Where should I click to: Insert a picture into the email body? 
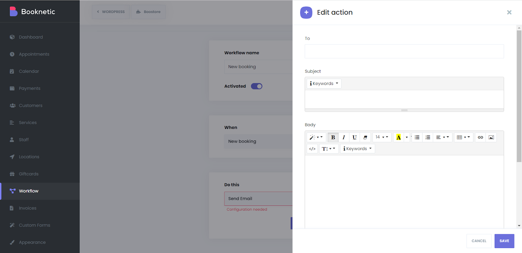coord(491,137)
